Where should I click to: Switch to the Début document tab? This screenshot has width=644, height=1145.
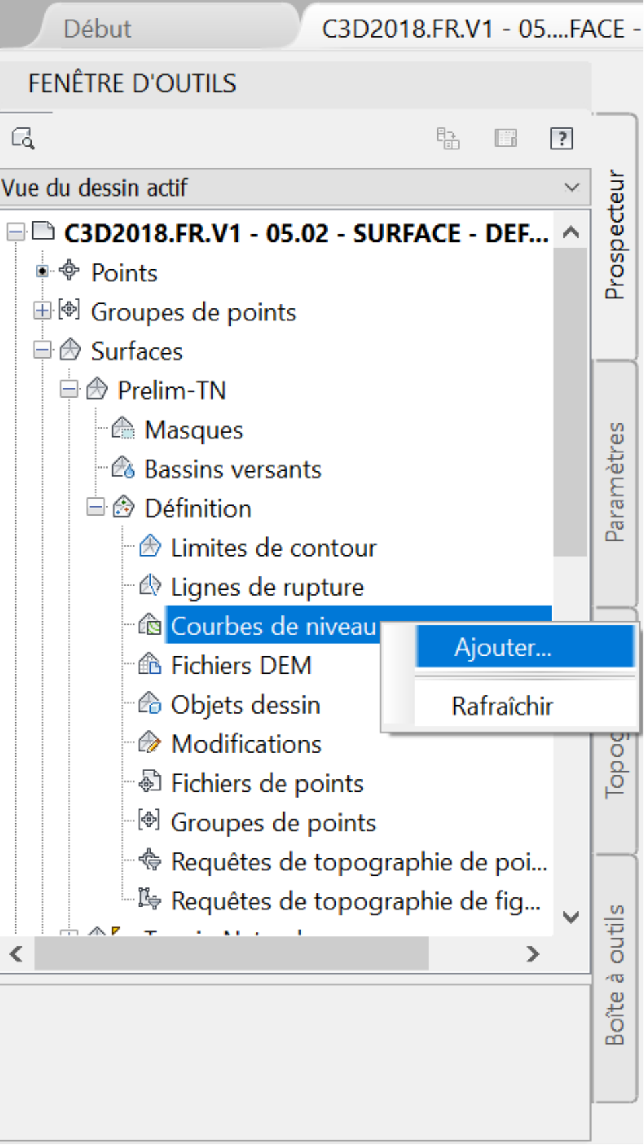tap(98, 29)
